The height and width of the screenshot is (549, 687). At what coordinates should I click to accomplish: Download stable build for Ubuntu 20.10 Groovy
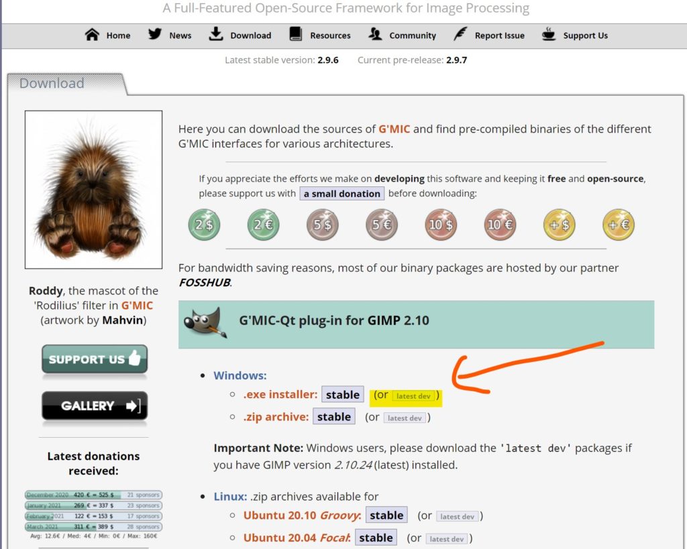click(386, 515)
